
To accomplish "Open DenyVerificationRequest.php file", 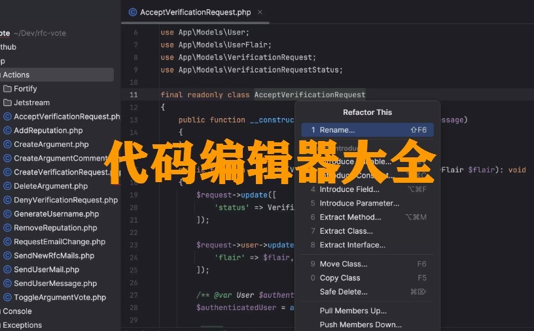I will [x=65, y=200].
